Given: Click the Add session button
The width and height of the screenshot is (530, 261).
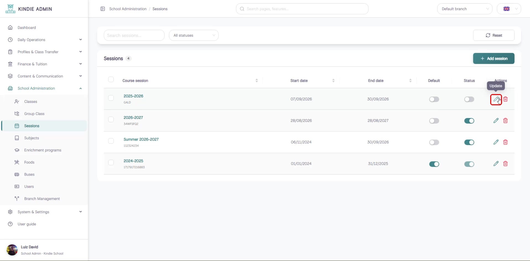Looking at the screenshot, I should click(x=494, y=58).
